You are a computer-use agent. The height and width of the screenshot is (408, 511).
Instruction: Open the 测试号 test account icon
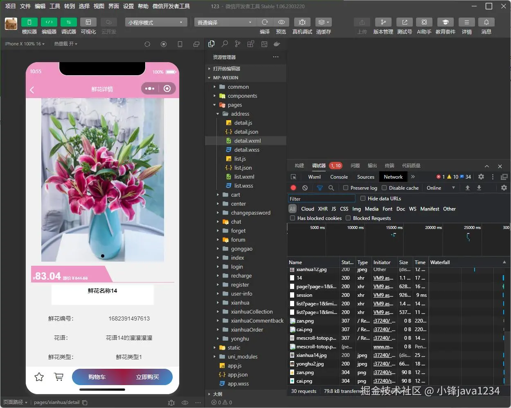point(404,22)
